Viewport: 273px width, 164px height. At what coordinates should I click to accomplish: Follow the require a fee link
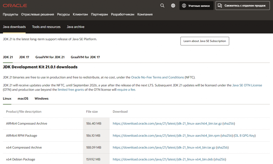(x=126, y=90)
